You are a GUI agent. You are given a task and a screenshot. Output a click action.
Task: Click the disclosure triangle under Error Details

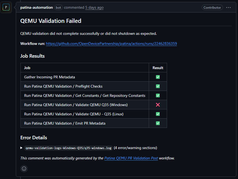pos(21,148)
